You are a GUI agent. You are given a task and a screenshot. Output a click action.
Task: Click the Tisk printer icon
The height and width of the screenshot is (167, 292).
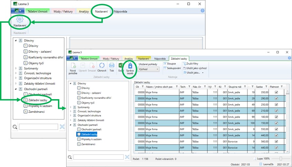pyautogui.click(x=112, y=66)
